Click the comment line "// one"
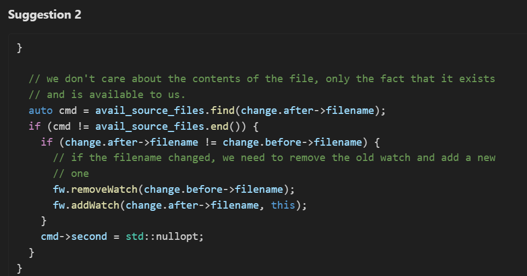 pyautogui.click(x=71, y=174)
